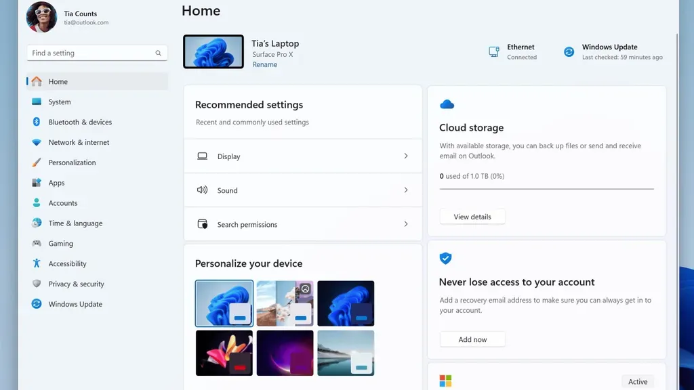Click the Windows Update sync icon at top
694x390 pixels.
(x=569, y=51)
